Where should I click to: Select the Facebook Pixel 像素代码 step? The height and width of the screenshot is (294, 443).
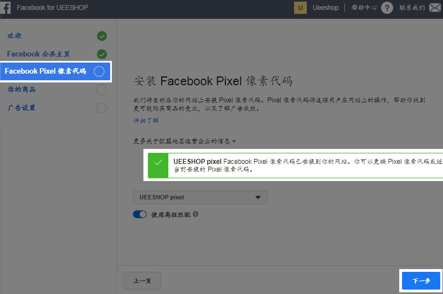click(x=56, y=71)
